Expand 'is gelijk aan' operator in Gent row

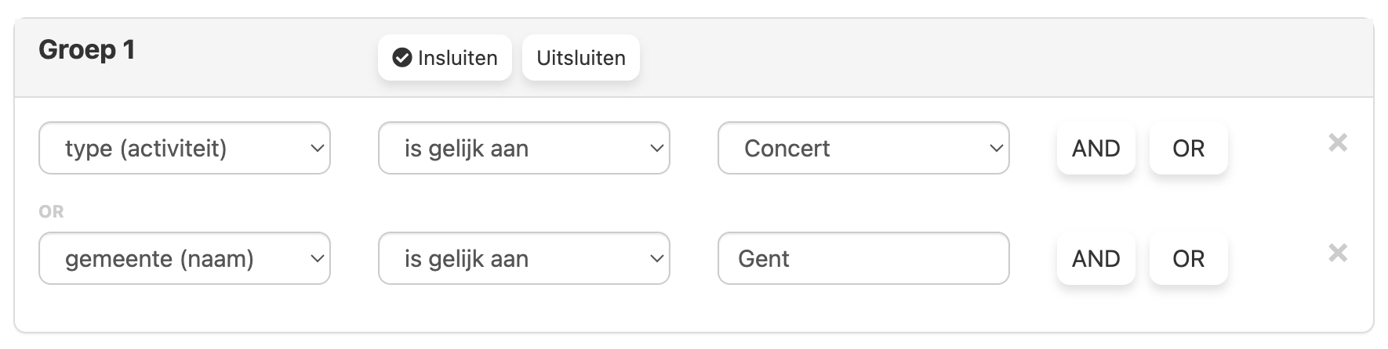(524, 258)
